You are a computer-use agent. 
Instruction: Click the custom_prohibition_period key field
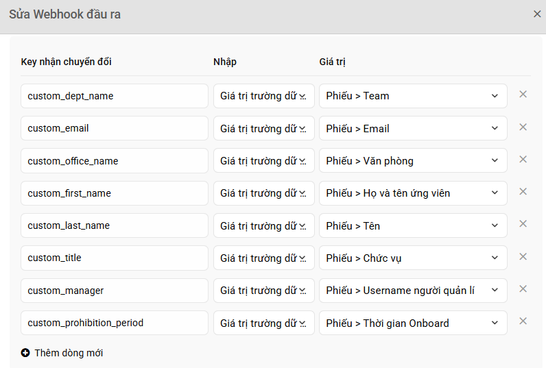pos(115,323)
